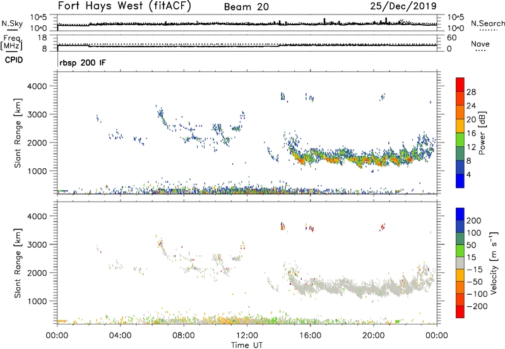Click the red top segment of the Power color bar

point(460,84)
